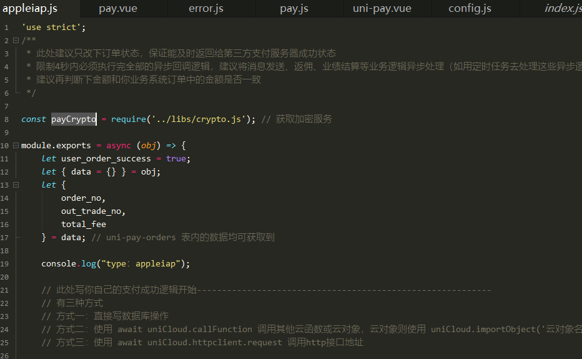Click the '../libs/crypto.js' path string
The width and height of the screenshot is (582, 359).
pos(195,119)
